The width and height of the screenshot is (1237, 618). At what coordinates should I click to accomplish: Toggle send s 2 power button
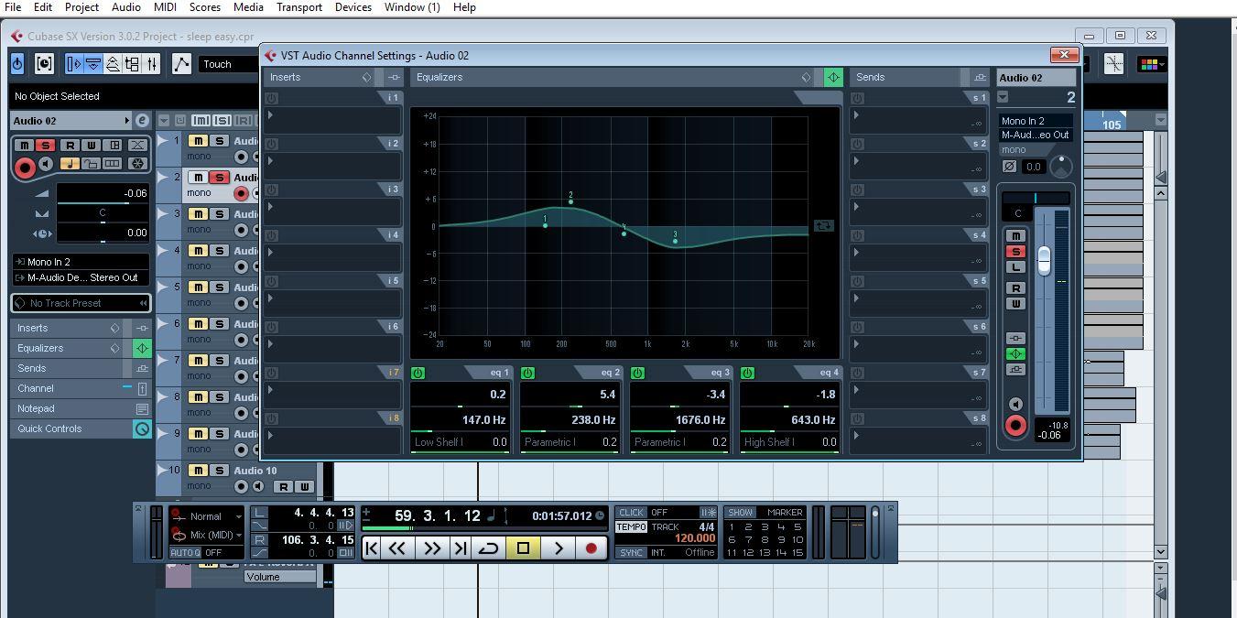coord(857,144)
